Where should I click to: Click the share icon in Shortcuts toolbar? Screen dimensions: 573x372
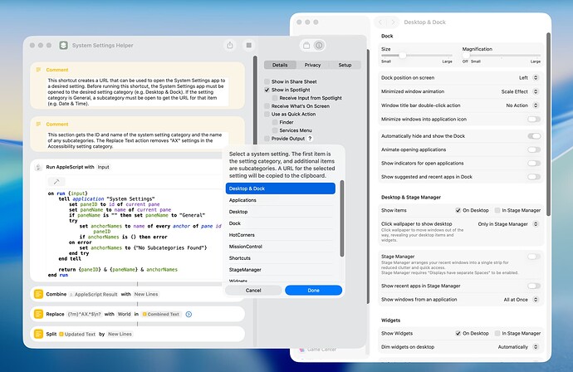(x=230, y=46)
